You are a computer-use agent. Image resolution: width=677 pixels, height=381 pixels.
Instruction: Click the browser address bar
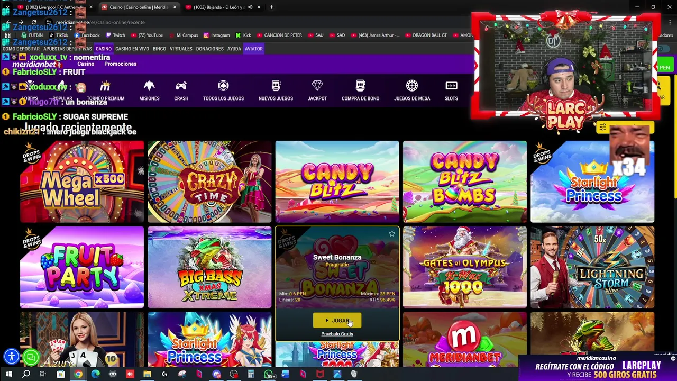click(x=254, y=22)
